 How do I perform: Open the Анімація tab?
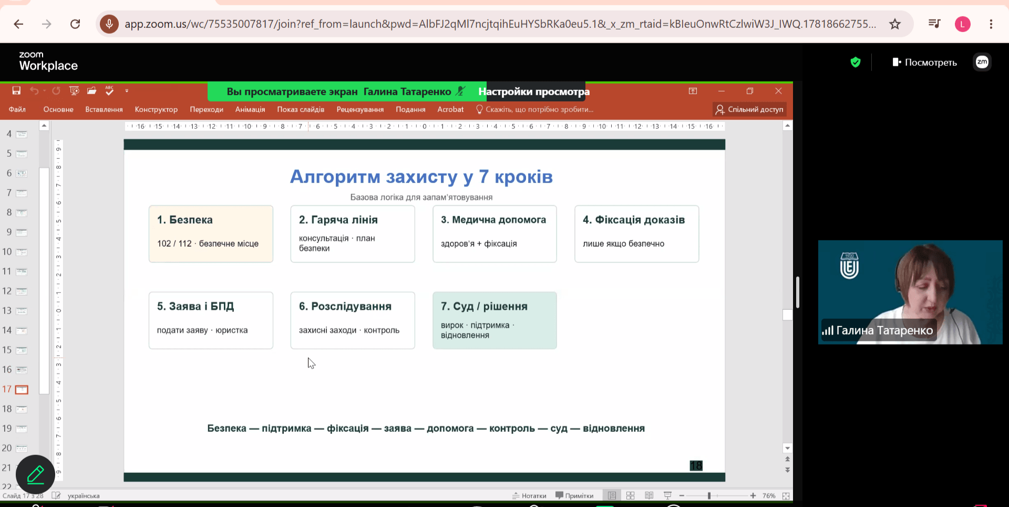point(250,109)
